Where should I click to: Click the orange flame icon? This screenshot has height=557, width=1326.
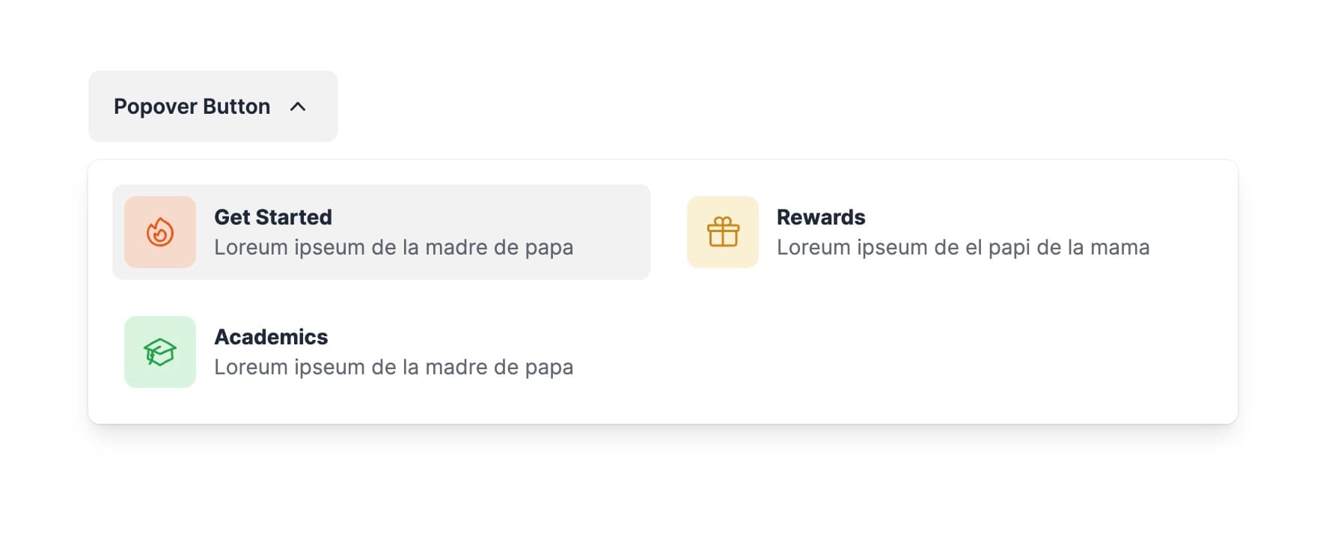[x=160, y=232]
